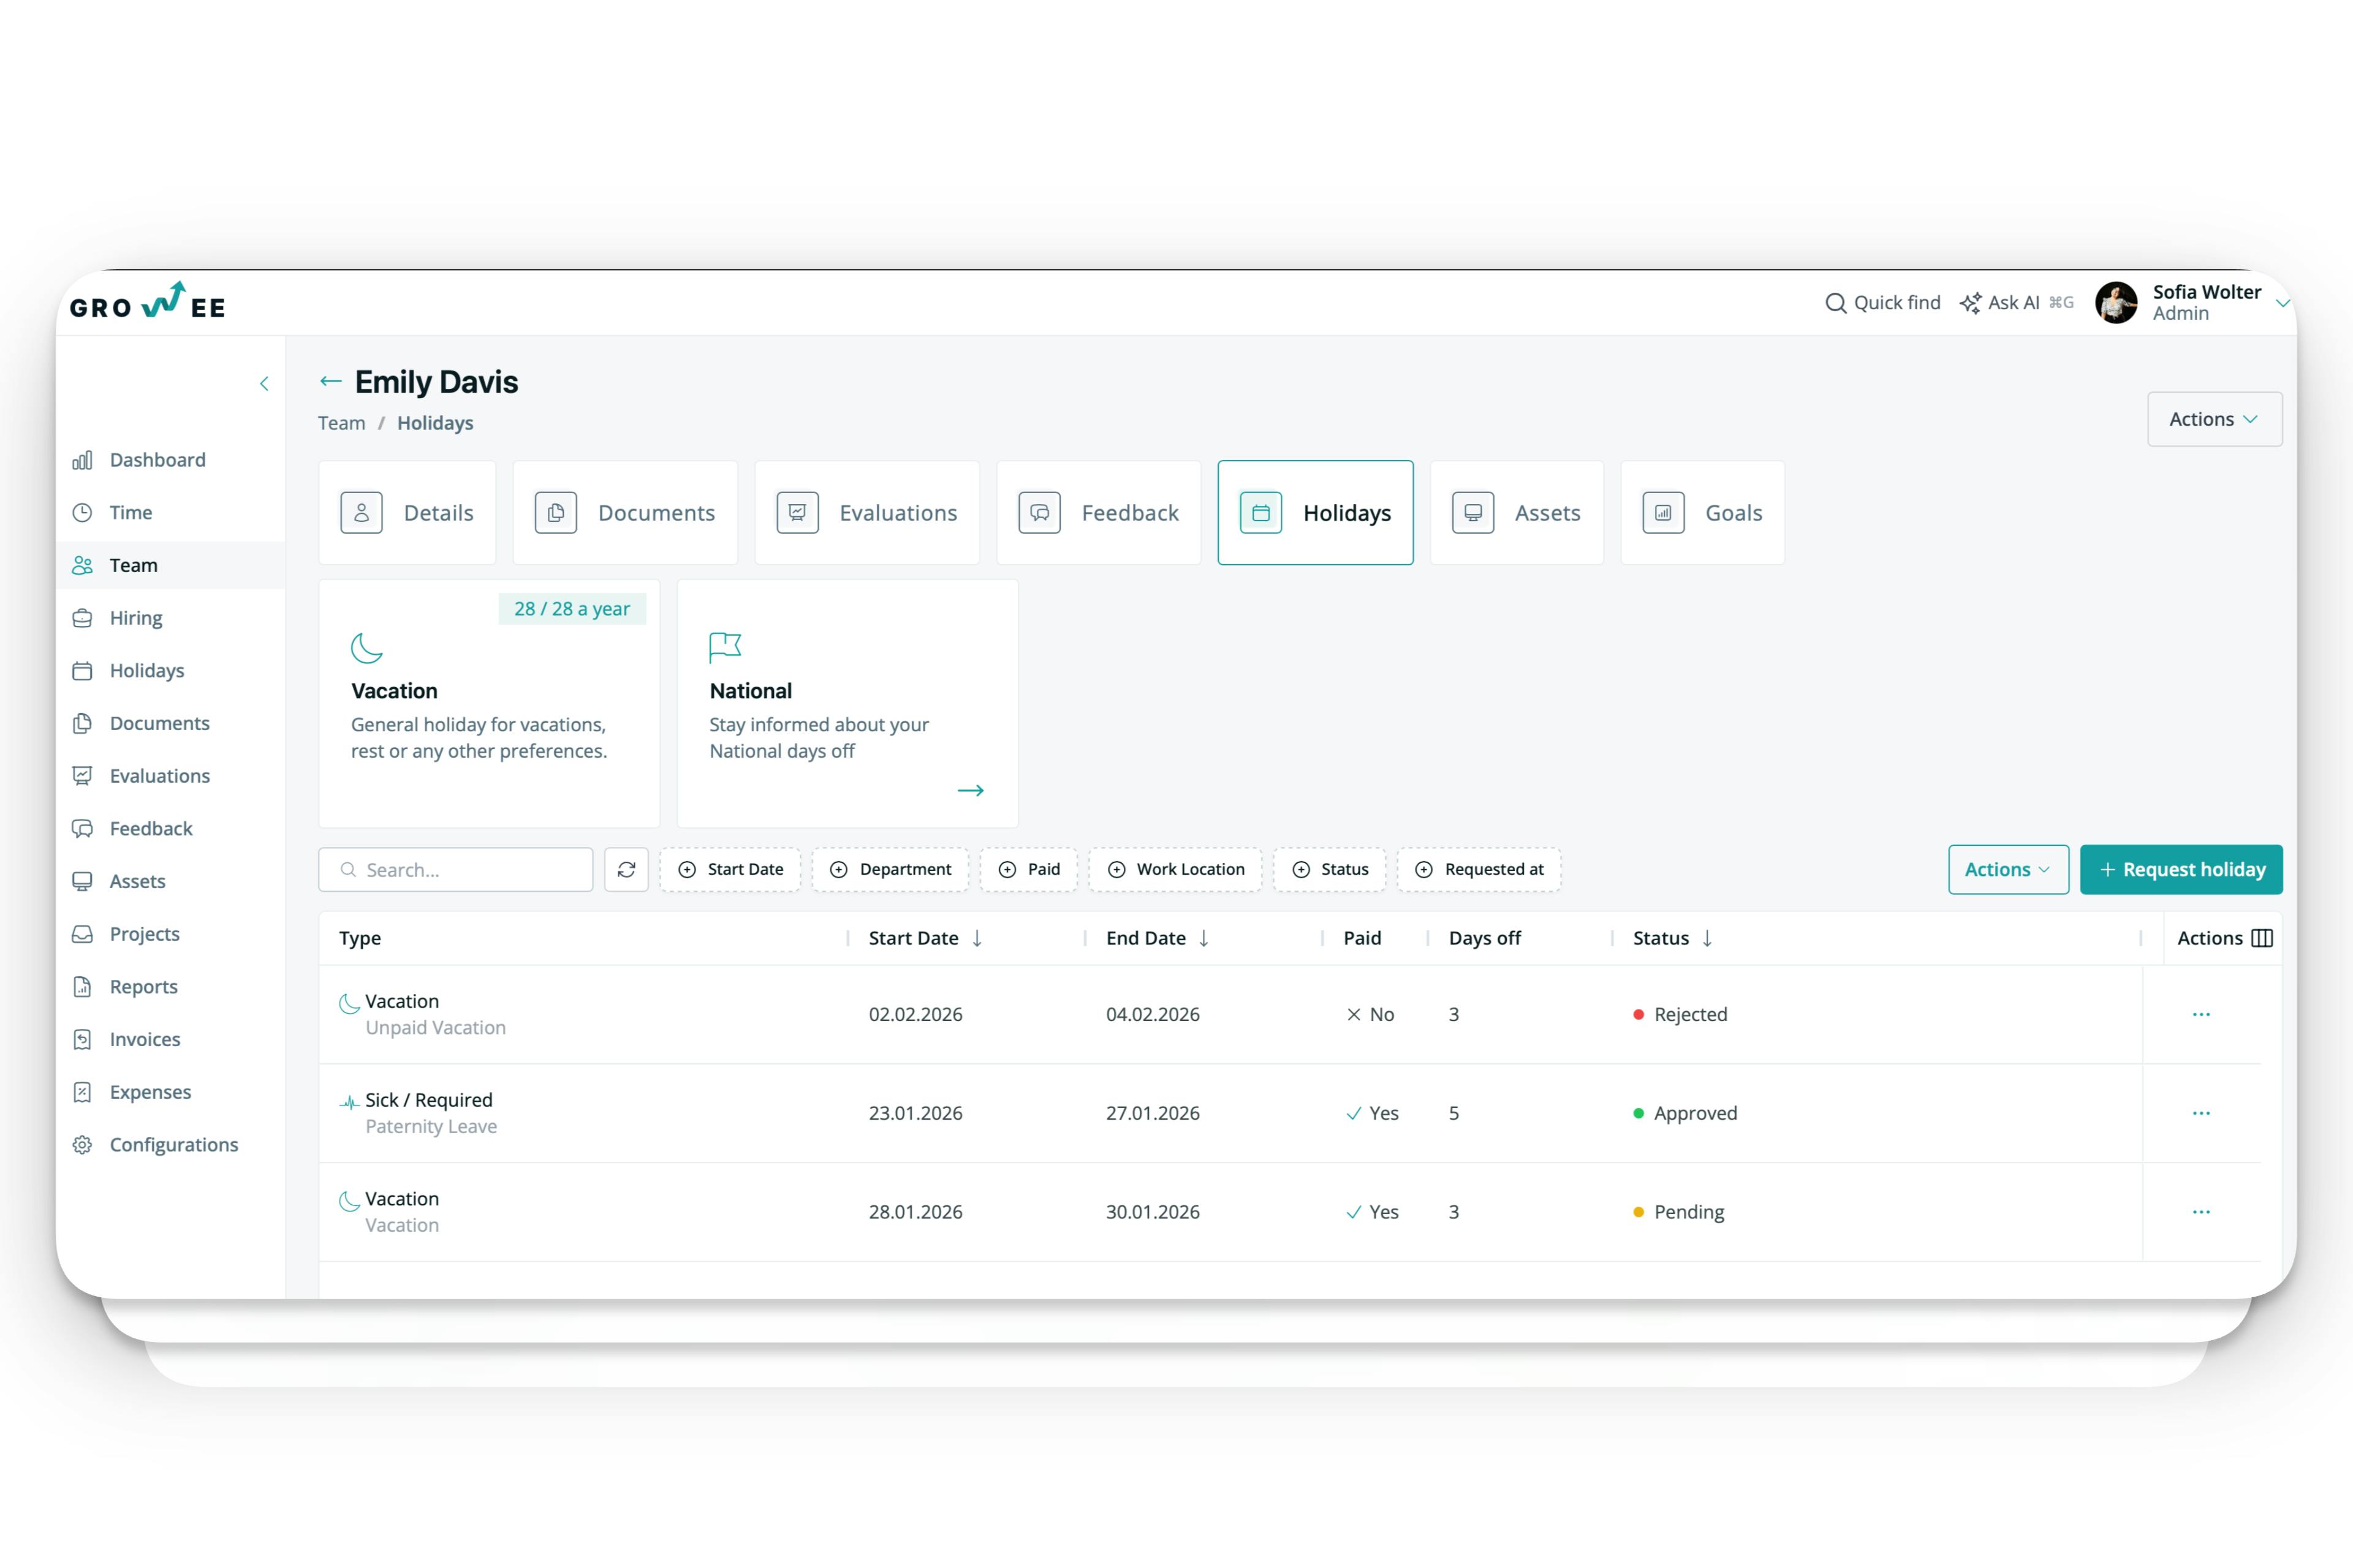
Task: Toggle the column settings next to Actions header
Action: coord(2262,938)
